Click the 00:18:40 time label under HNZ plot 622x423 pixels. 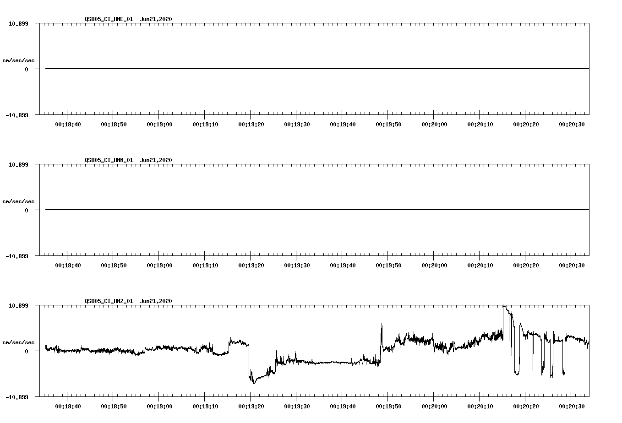(x=68, y=407)
